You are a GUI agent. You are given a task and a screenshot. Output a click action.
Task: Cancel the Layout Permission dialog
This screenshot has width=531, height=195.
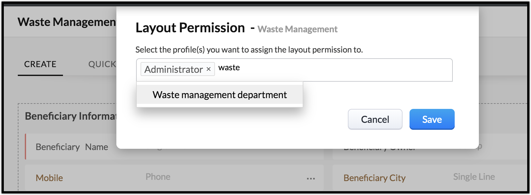pos(375,119)
